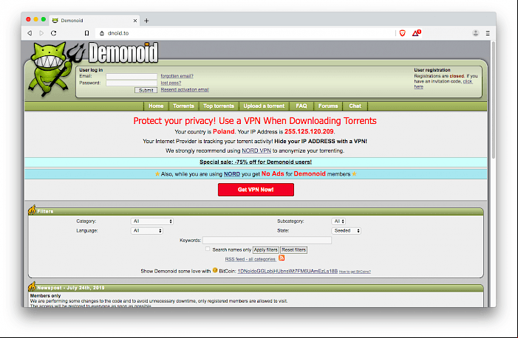This screenshot has width=518, height=338.
Task: Close the Demonoid tab
Action: click(x=135, y=21)
